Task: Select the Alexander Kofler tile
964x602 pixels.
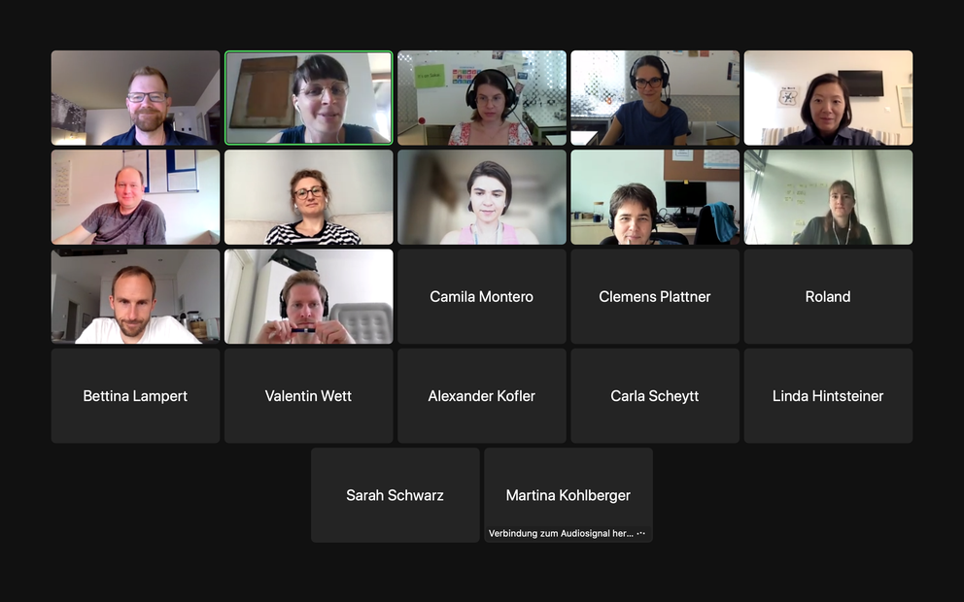Action: [481, 395]
